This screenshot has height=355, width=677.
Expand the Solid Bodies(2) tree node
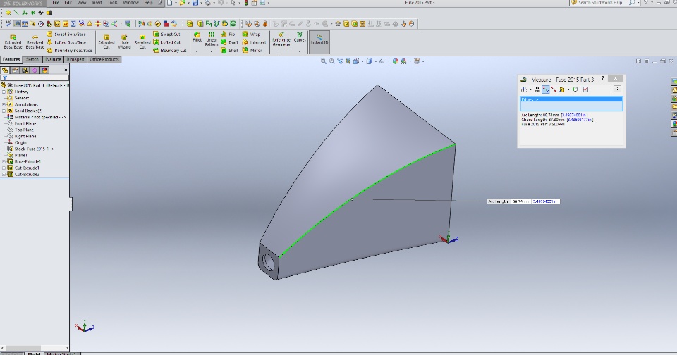[4, 111]
